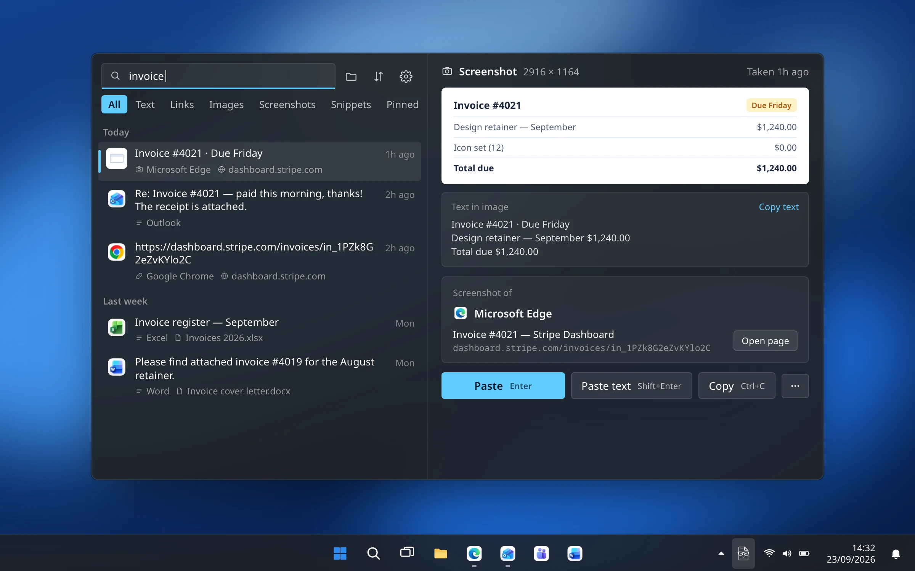Open the more actions ellipsis button

click(795, 386)
